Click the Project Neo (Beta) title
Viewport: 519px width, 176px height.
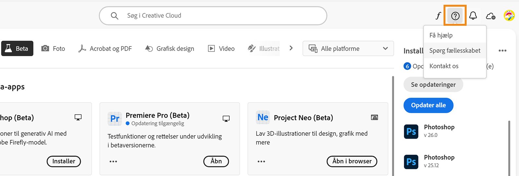(x=303, y=118)
